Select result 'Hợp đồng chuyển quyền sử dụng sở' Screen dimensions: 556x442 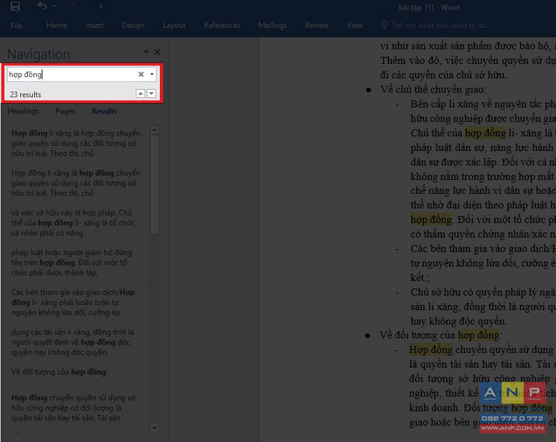pos(76,408)
